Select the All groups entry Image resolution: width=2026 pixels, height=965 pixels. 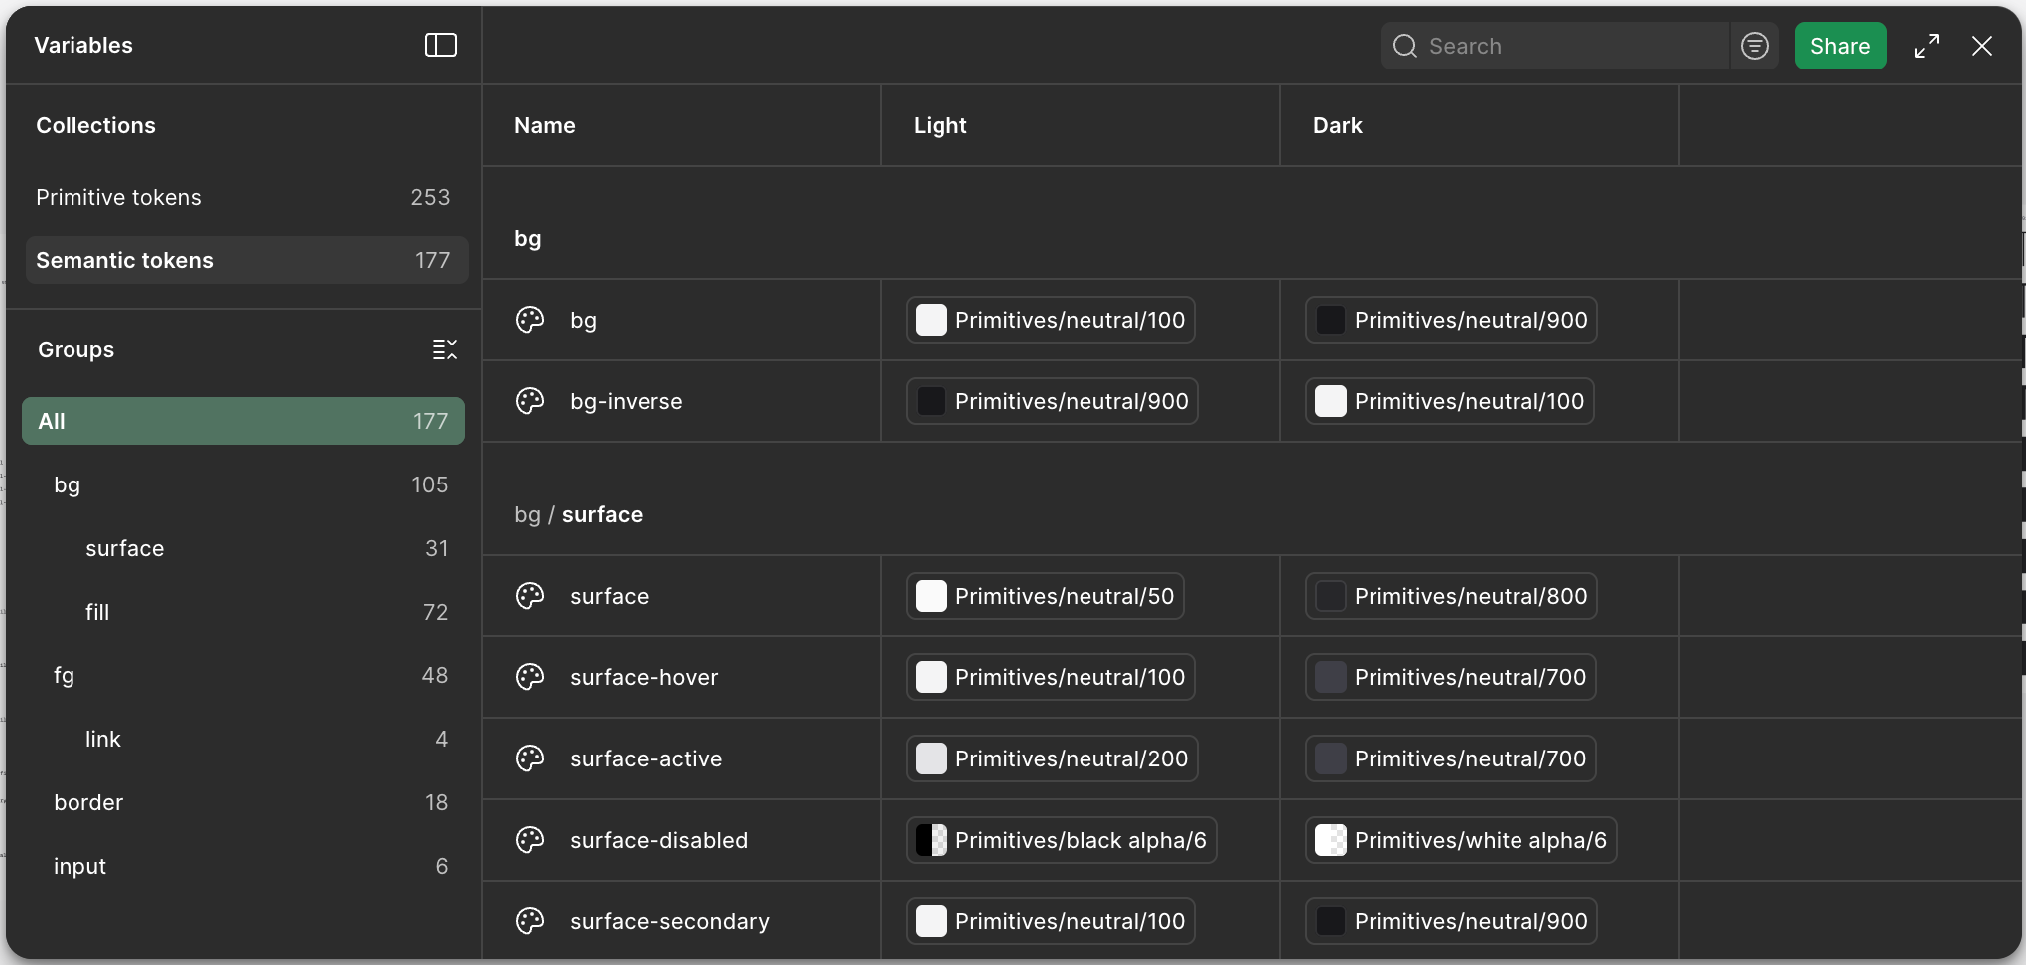243,421
